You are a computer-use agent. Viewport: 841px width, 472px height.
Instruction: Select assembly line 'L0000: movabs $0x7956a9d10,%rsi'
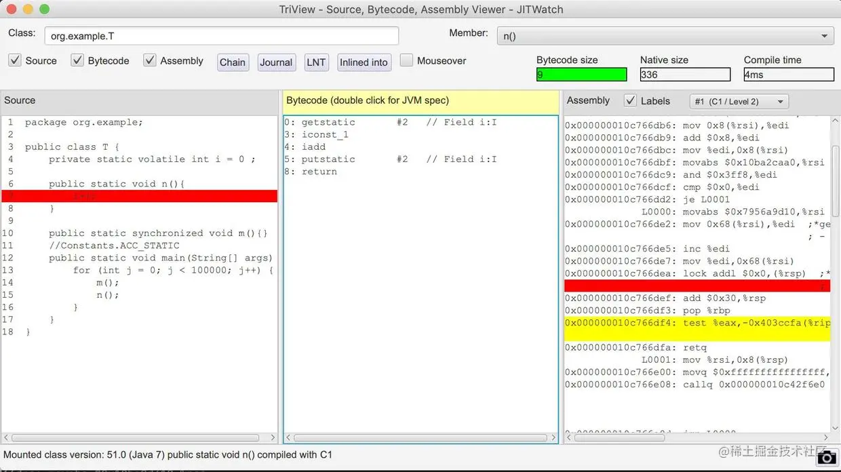click(733, 212)
